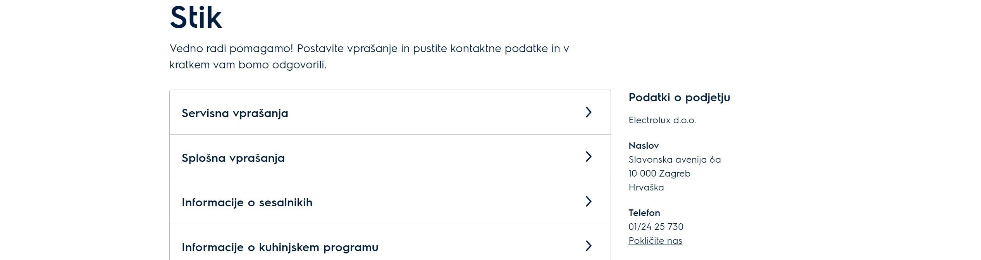Expand the Servisna vprašanja section title

pyautogui.click(x=235, y=113)
